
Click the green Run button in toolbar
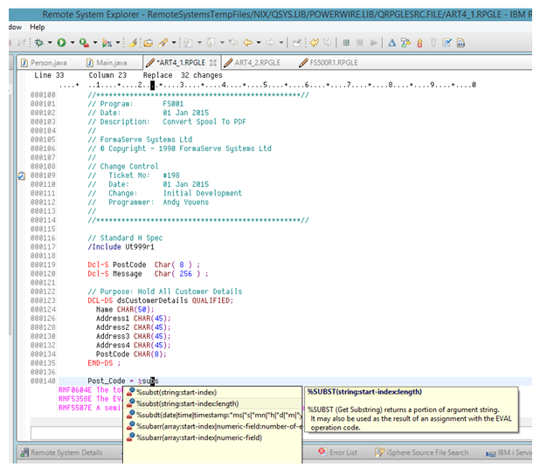tap(60, 42)
